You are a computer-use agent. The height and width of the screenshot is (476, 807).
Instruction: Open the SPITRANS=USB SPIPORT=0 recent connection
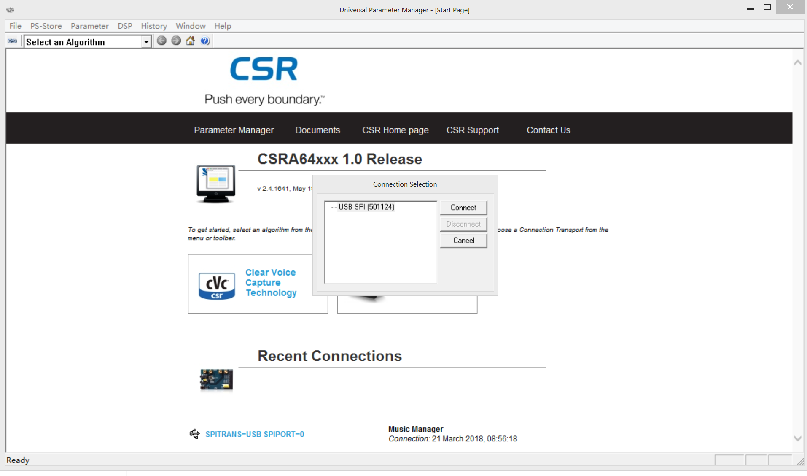coord(255,434)
